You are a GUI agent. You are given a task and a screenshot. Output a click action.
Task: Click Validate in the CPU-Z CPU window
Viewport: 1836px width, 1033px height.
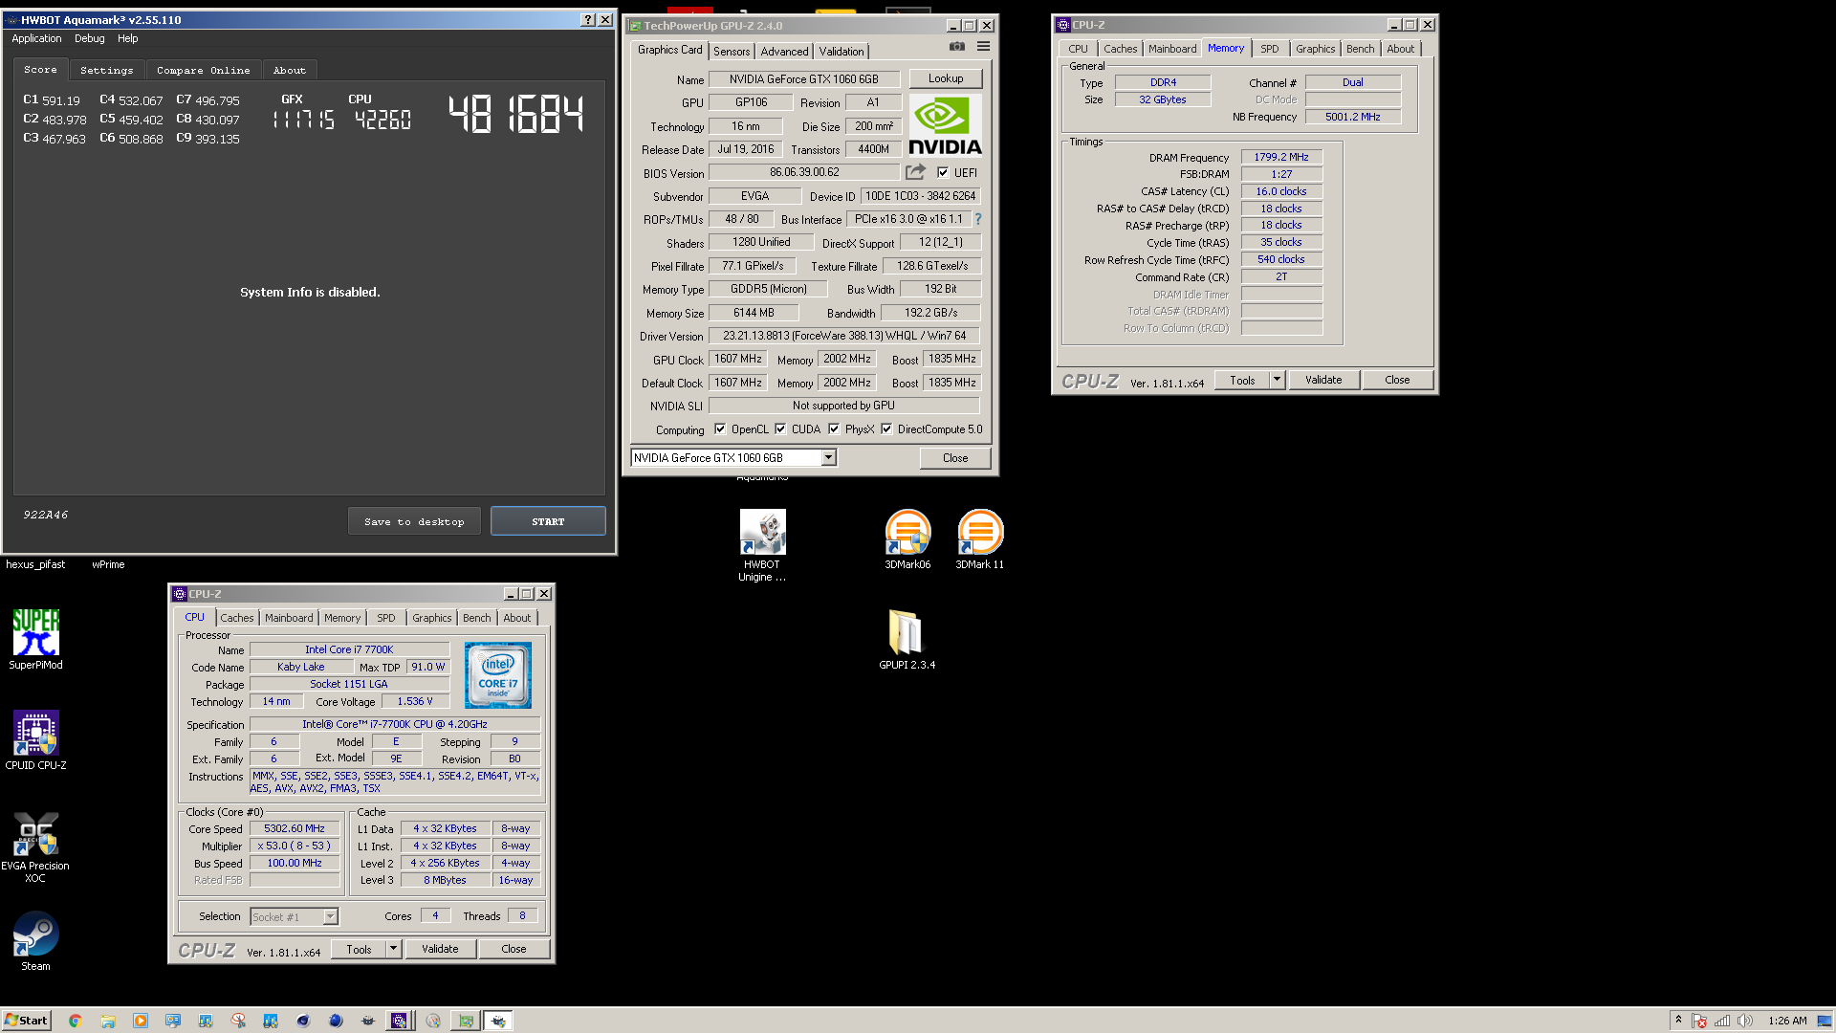click(x=440, y=949)
